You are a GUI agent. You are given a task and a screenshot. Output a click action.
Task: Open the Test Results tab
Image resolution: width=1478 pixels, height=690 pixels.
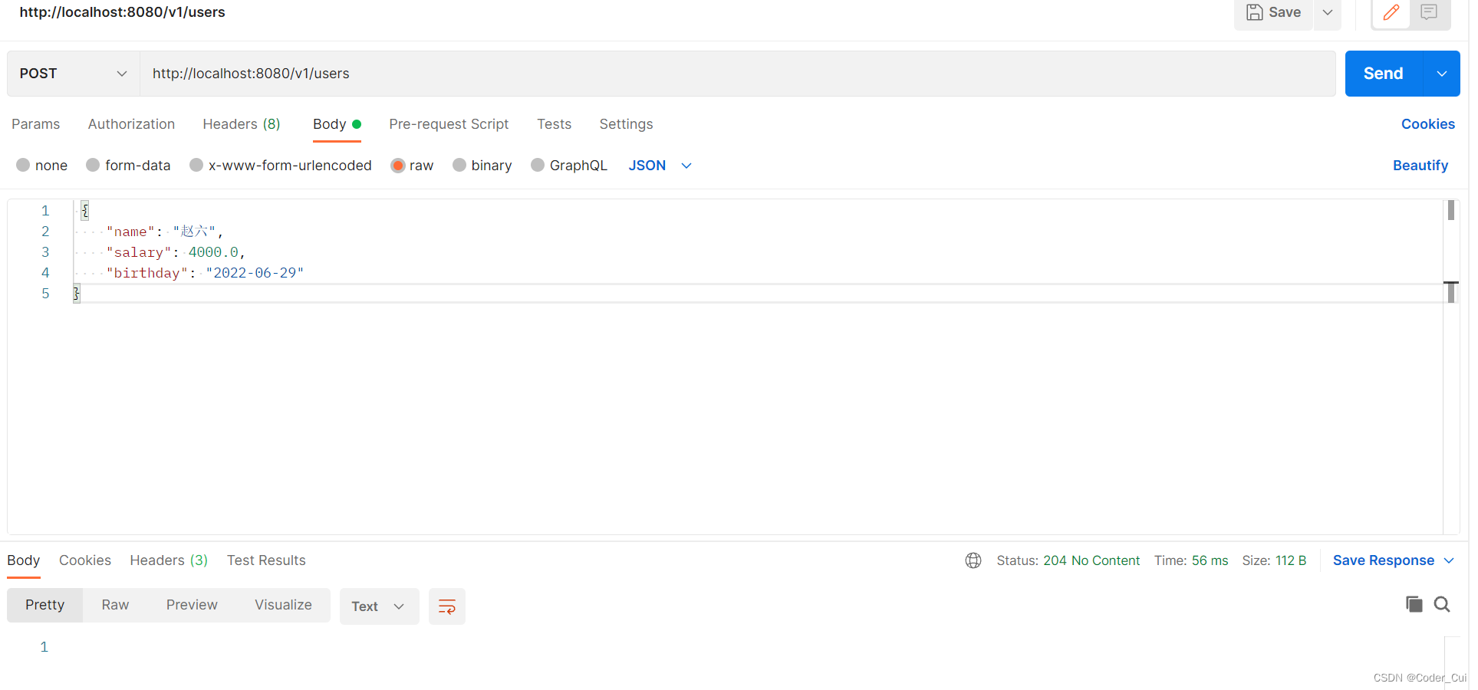point(266,560)
